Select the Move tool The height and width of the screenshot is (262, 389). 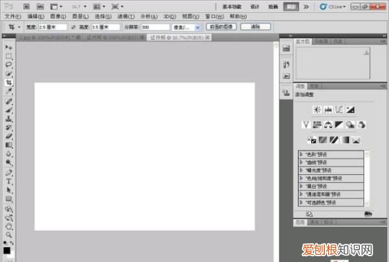pyautogui.click(x=9, y=48)
